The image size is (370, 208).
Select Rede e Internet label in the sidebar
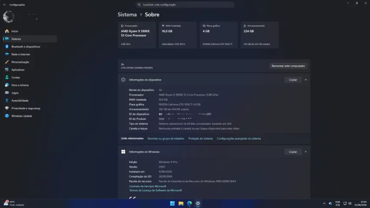[x=20, y=54]
